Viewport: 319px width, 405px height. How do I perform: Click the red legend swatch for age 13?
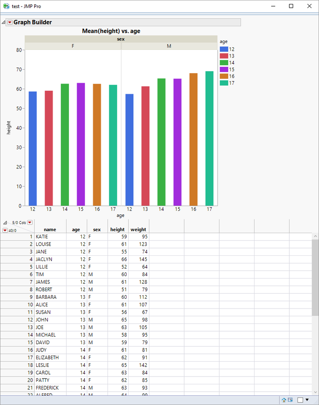[224, 56]
